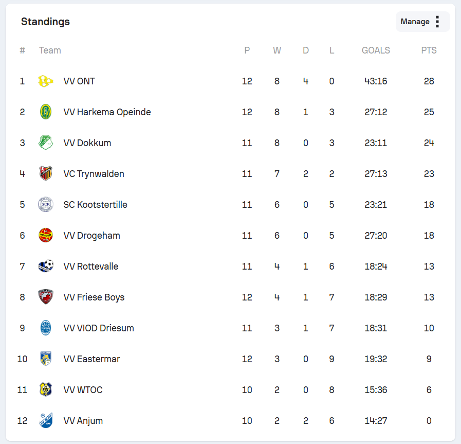Click the GOALS column header
Viewport: 461px width, 444px height.
point(376,50)
